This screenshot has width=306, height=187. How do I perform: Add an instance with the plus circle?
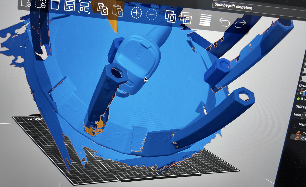tap(136, 13)
